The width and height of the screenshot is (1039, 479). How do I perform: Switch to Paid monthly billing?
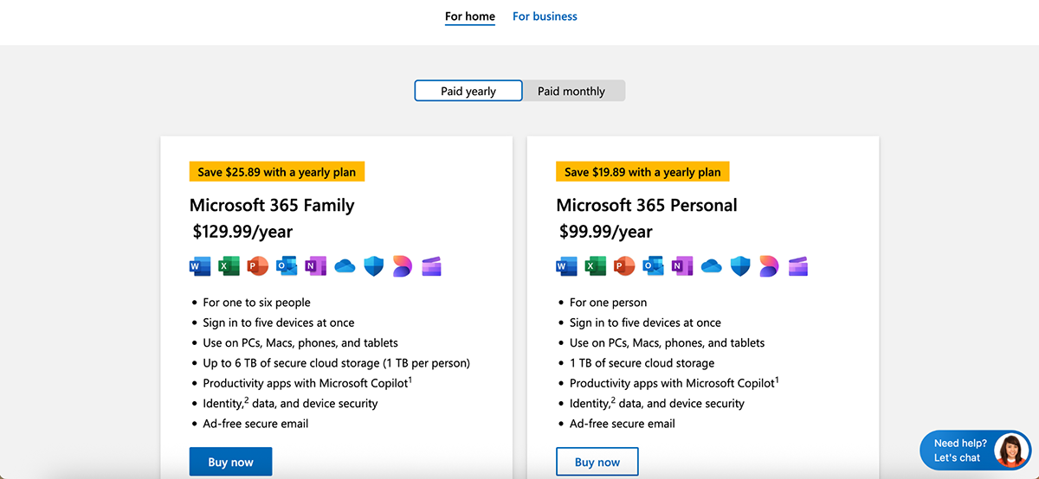[571, 91]
